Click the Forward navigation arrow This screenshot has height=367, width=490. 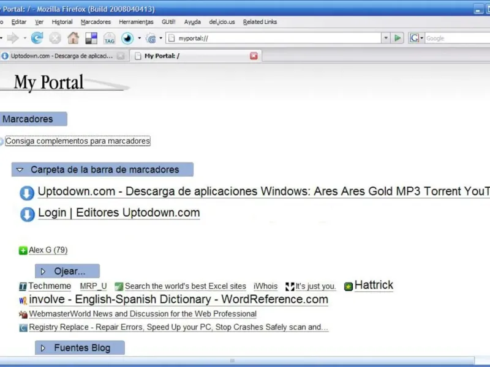click(x=13, y=38)
